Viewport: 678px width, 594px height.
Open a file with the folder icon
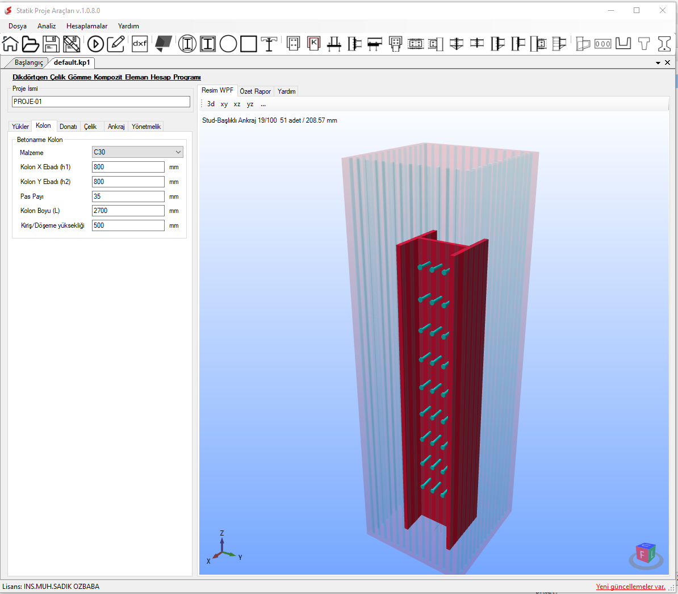(30, 44)
